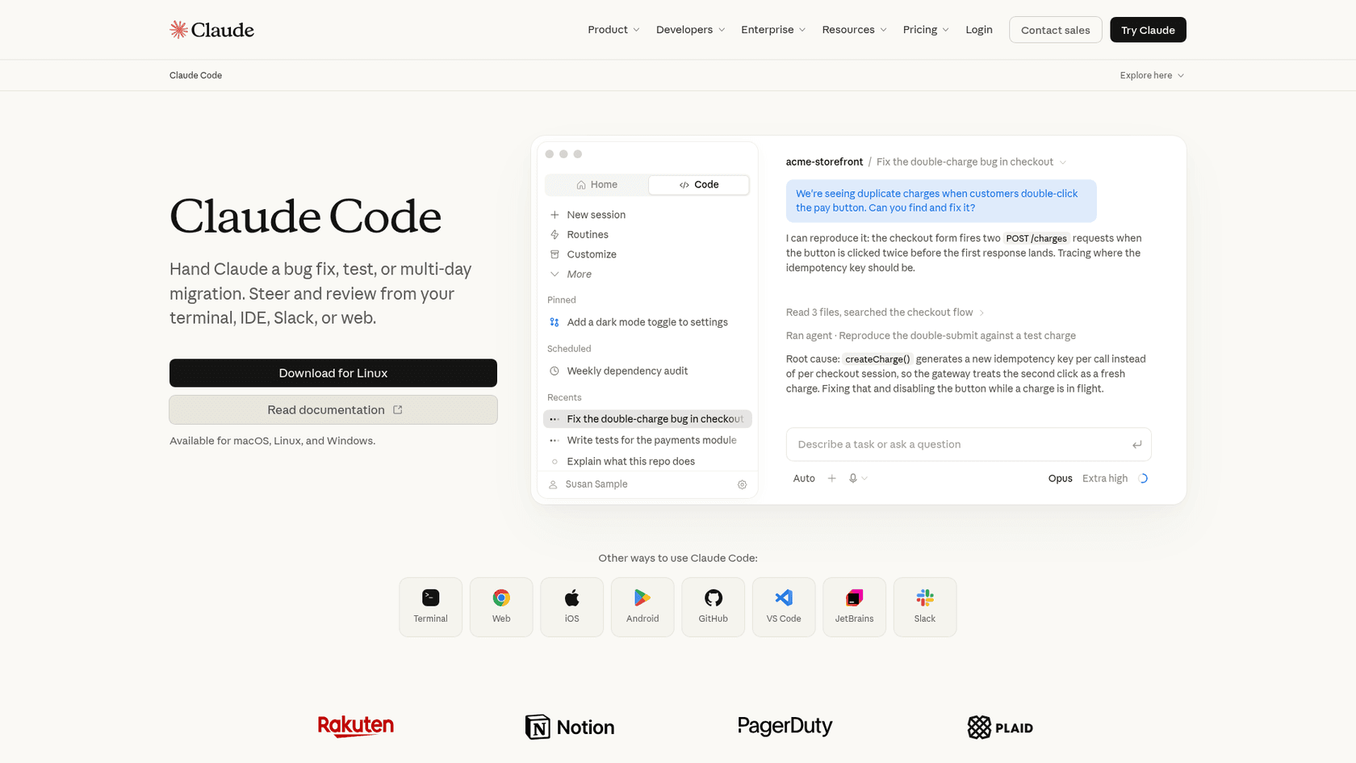Click the Notion logo
This screenshot has width=1356, height=763.
tap(570, 727)
